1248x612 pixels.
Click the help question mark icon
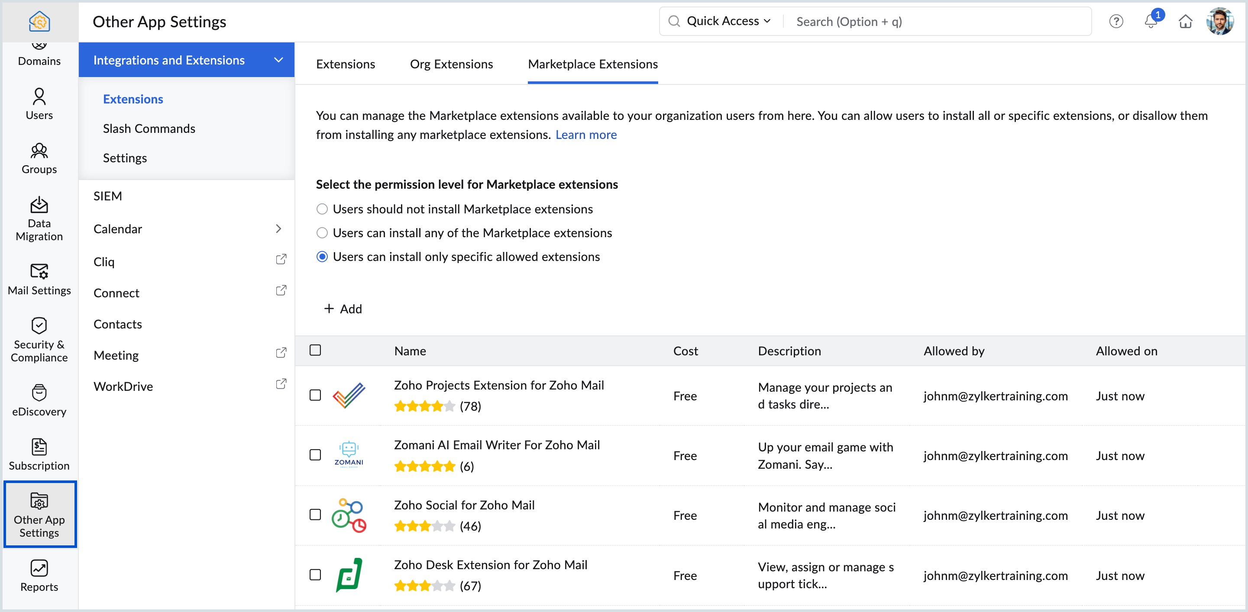coord(1116,21)
